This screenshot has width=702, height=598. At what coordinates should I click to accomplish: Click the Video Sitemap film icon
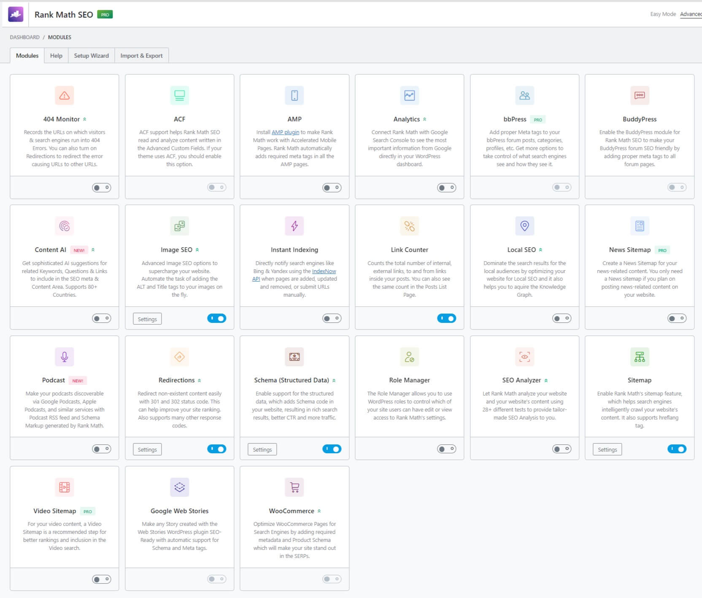pos(65,487)
